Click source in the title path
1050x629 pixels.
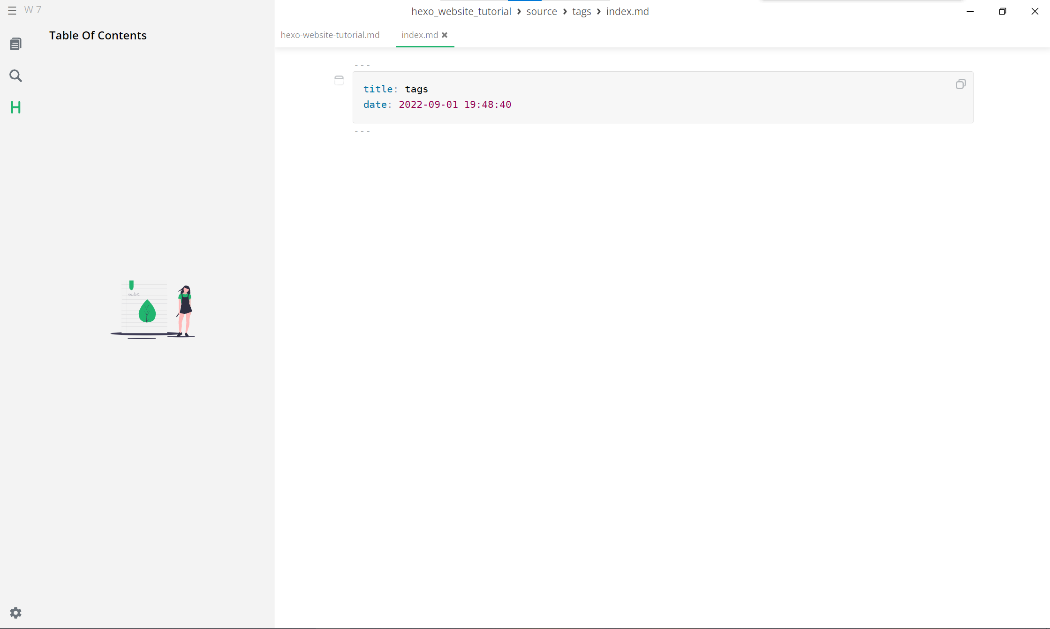[x=541, y=12]
